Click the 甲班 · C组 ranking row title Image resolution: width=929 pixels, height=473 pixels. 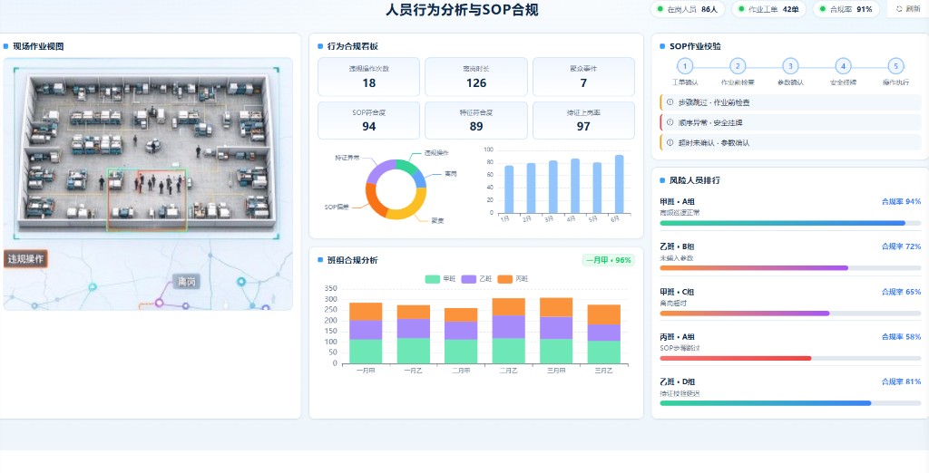[677, 292]
